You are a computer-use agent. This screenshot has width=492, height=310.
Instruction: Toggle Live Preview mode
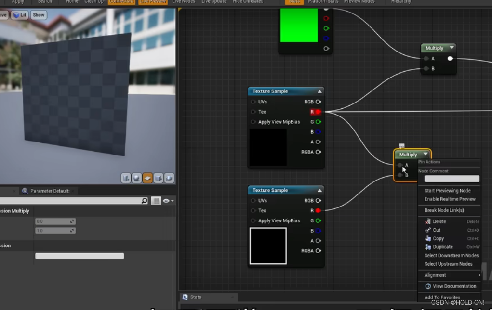[153, 2]
